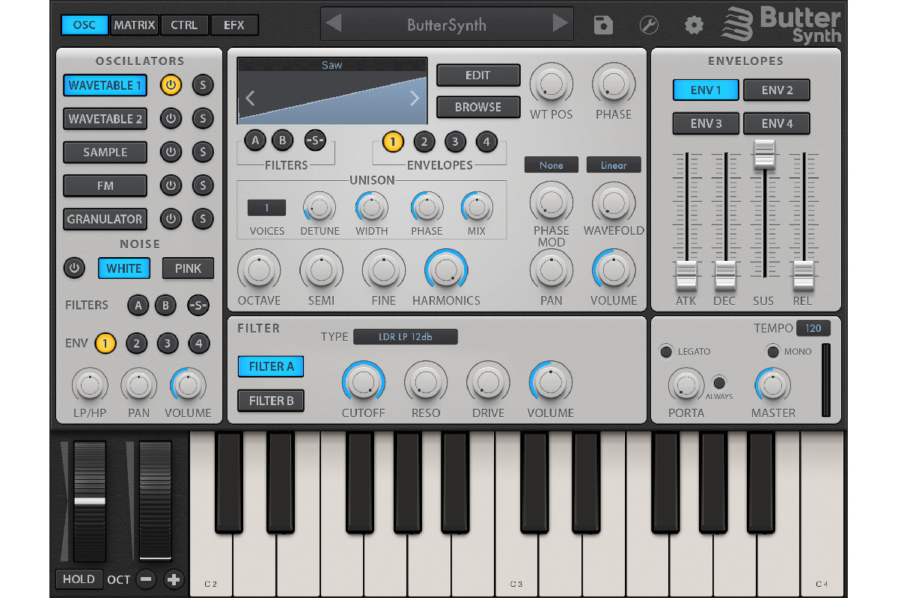Select the ENV 2 tab
This screenshot has height=598, width=898.
click(x=777, y=90)
